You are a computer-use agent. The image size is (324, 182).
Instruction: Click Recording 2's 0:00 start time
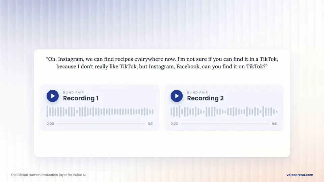pos(174,124)
